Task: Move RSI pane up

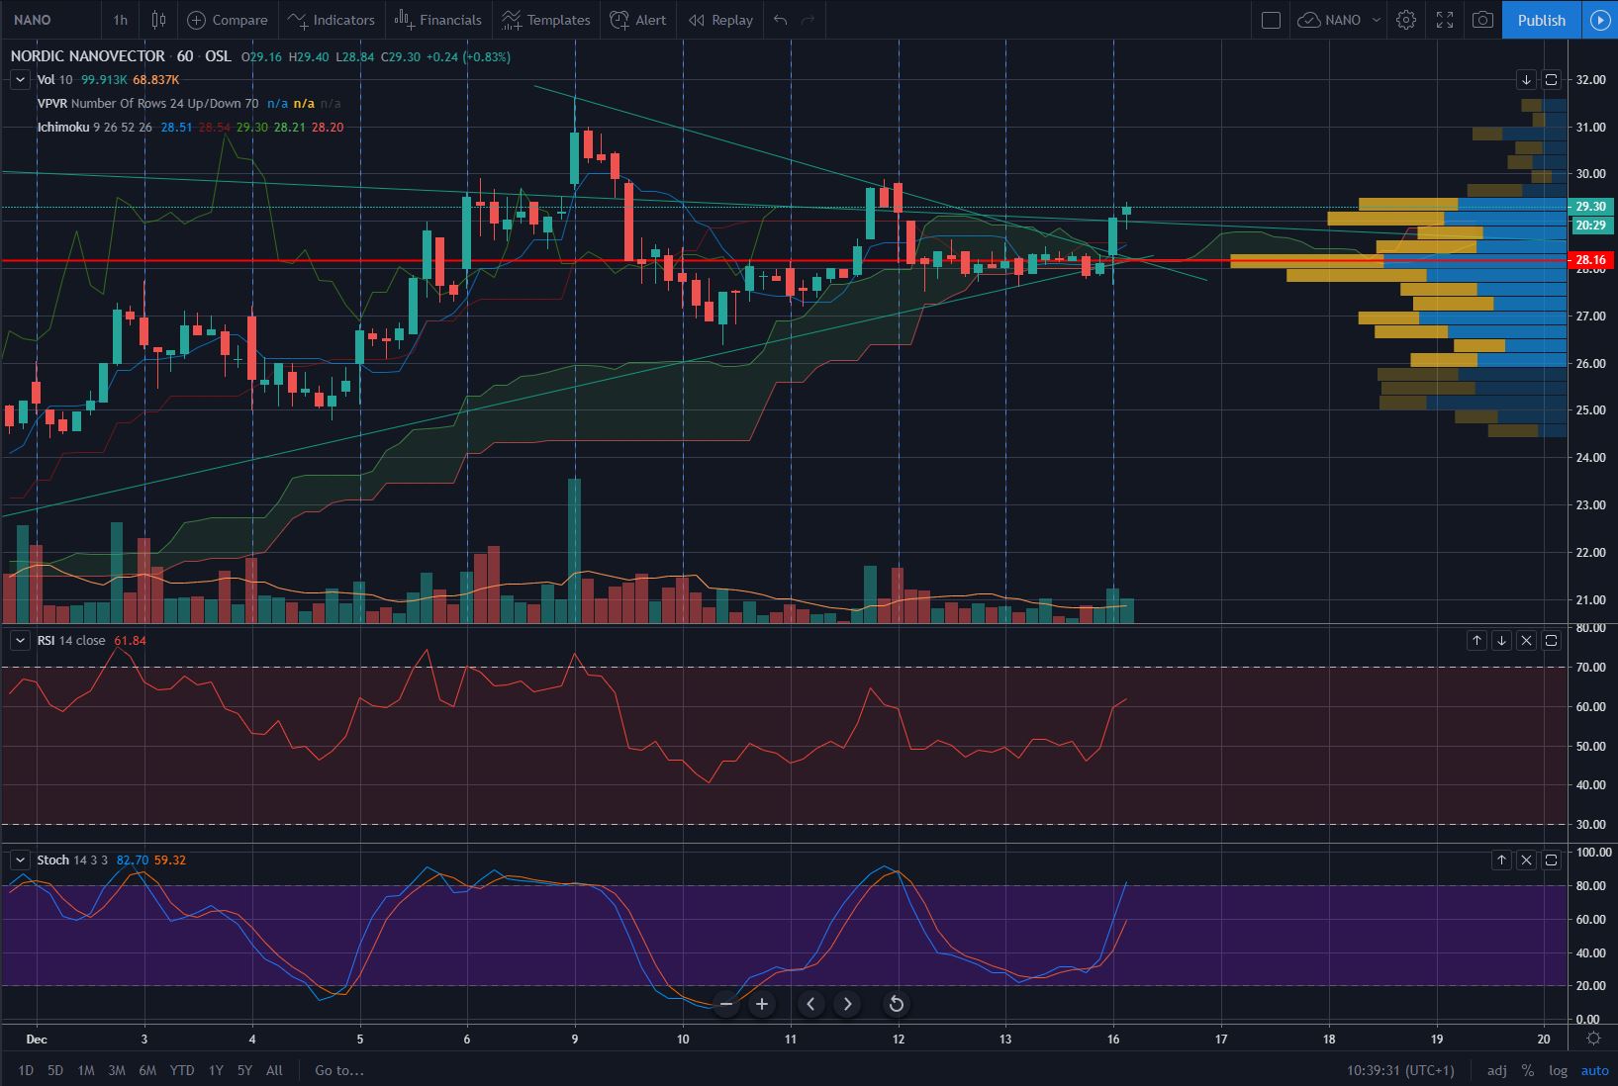Action: coord(1476,641)
